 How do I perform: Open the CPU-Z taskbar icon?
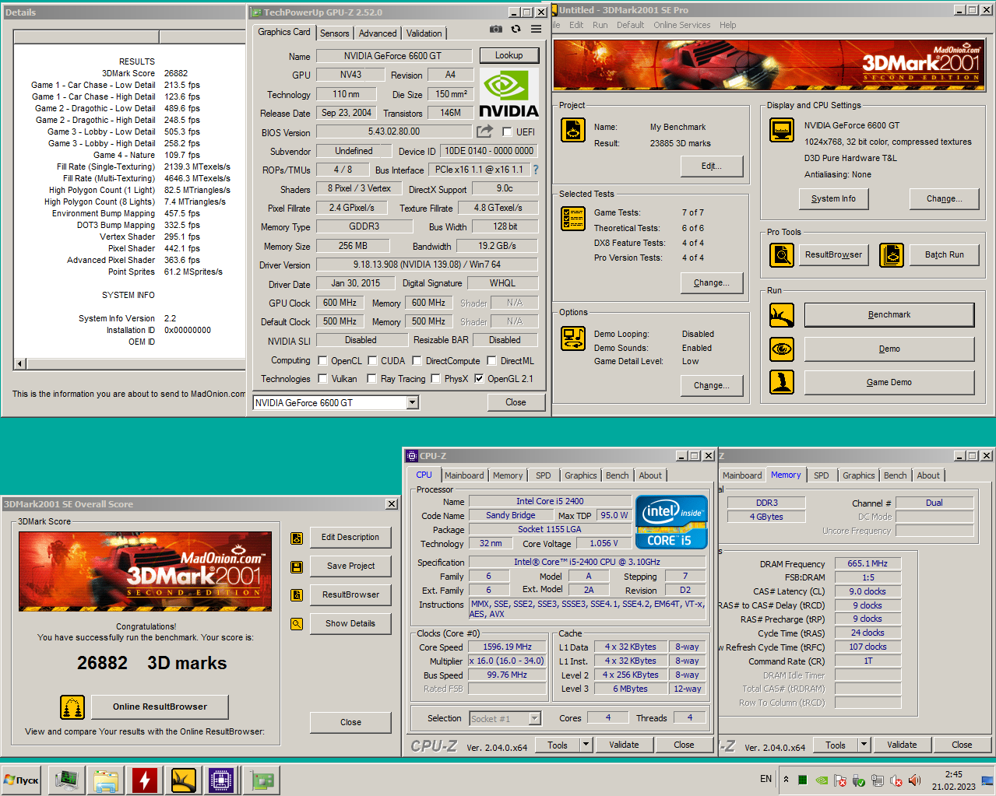221,780
